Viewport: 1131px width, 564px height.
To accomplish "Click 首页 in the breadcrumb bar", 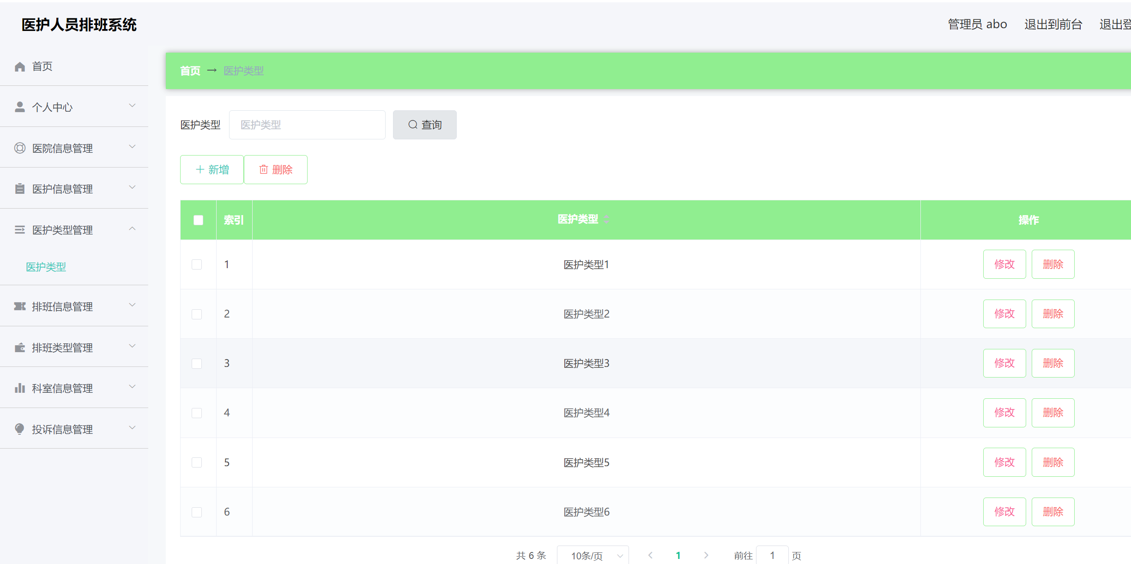I will point(190,71).
